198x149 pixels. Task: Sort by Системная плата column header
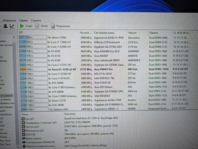[104, 33]
